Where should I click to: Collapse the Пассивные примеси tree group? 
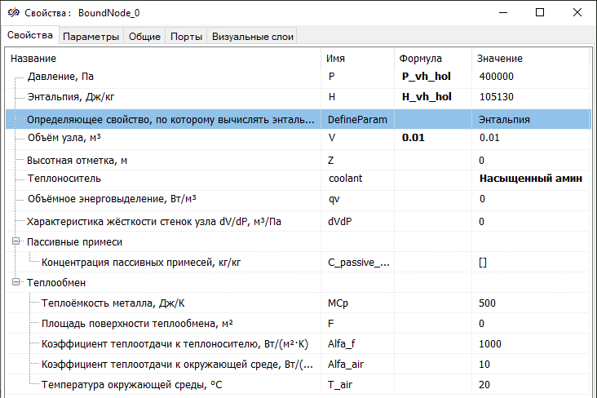(16, 242)
